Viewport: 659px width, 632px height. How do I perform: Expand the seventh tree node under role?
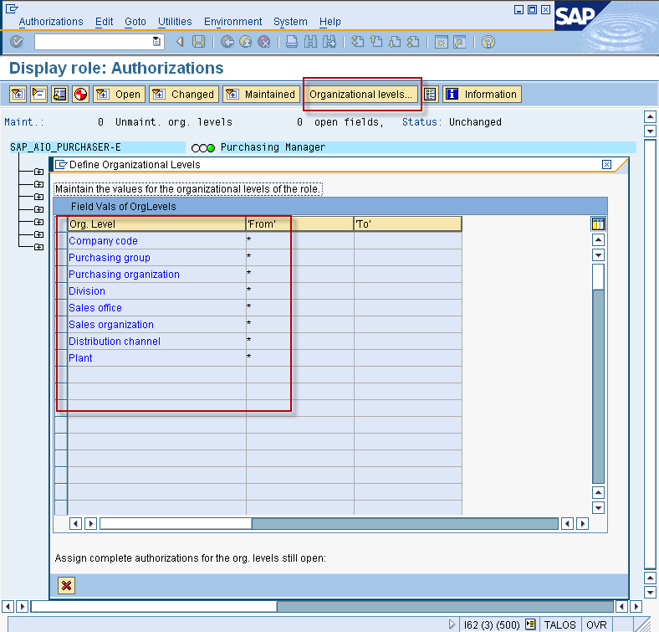[x=38, y=247]
